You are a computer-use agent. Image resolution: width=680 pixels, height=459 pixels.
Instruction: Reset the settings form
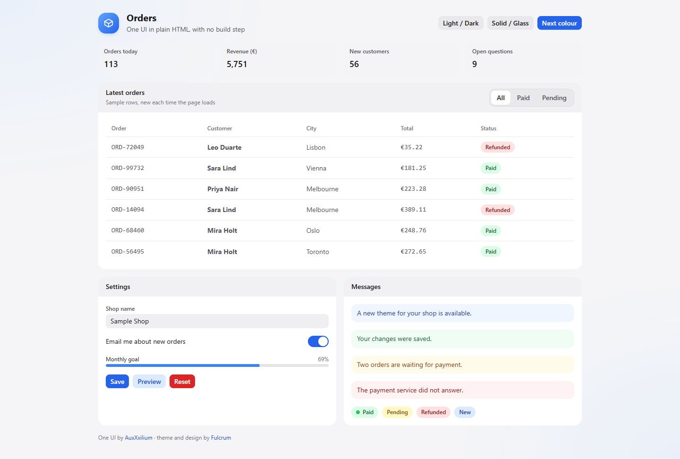tap(182, 382)
